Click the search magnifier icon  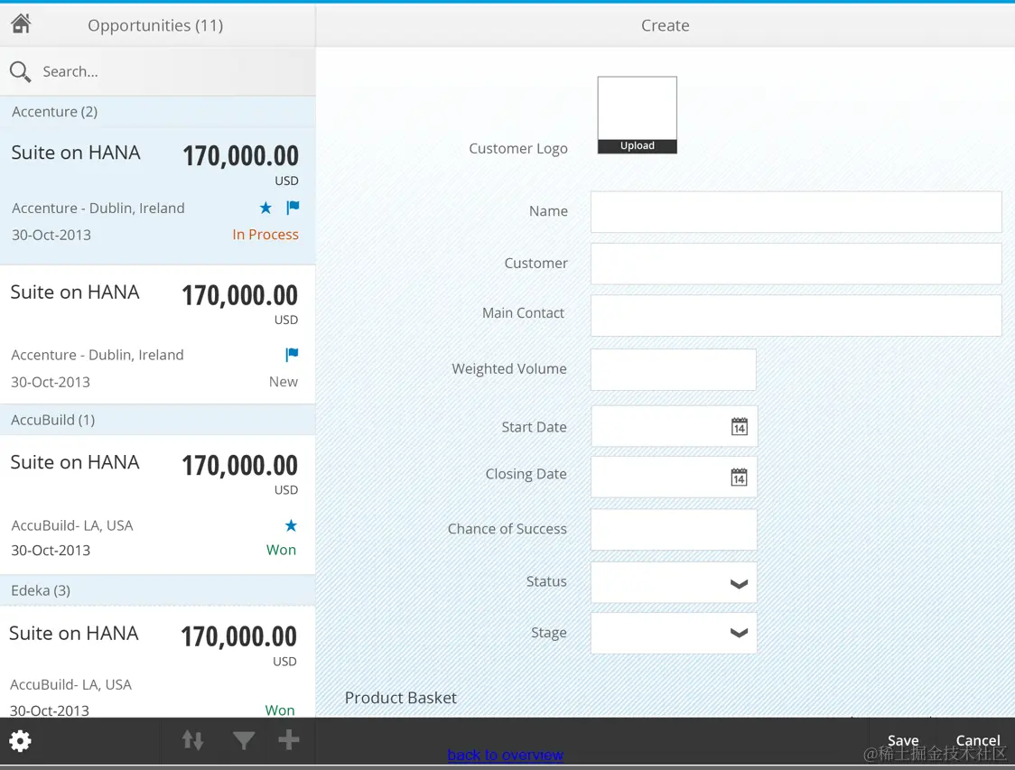[20, 71]
